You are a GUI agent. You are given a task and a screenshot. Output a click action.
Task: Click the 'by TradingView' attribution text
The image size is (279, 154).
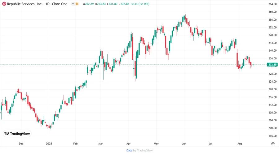[x=143, y=150]
